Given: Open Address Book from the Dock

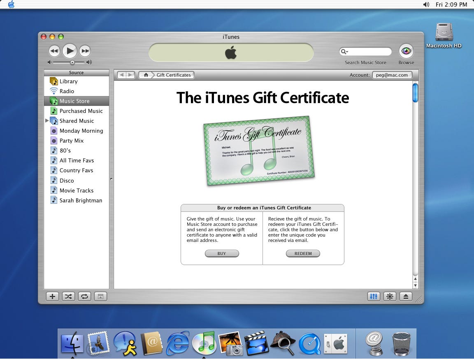Looking at the screenshot, I should click(152, 343).
